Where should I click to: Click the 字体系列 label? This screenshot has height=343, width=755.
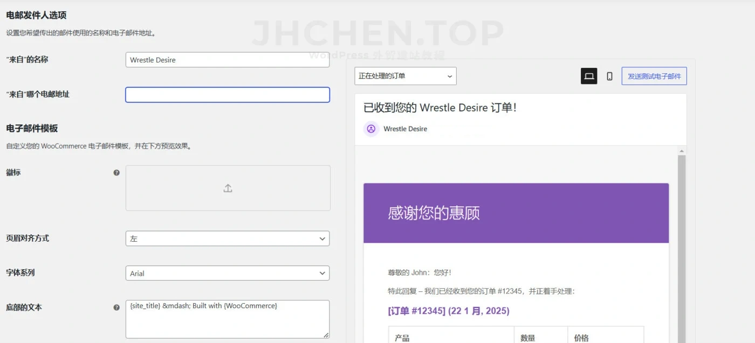pyautogui.click(x=20, y=272)
